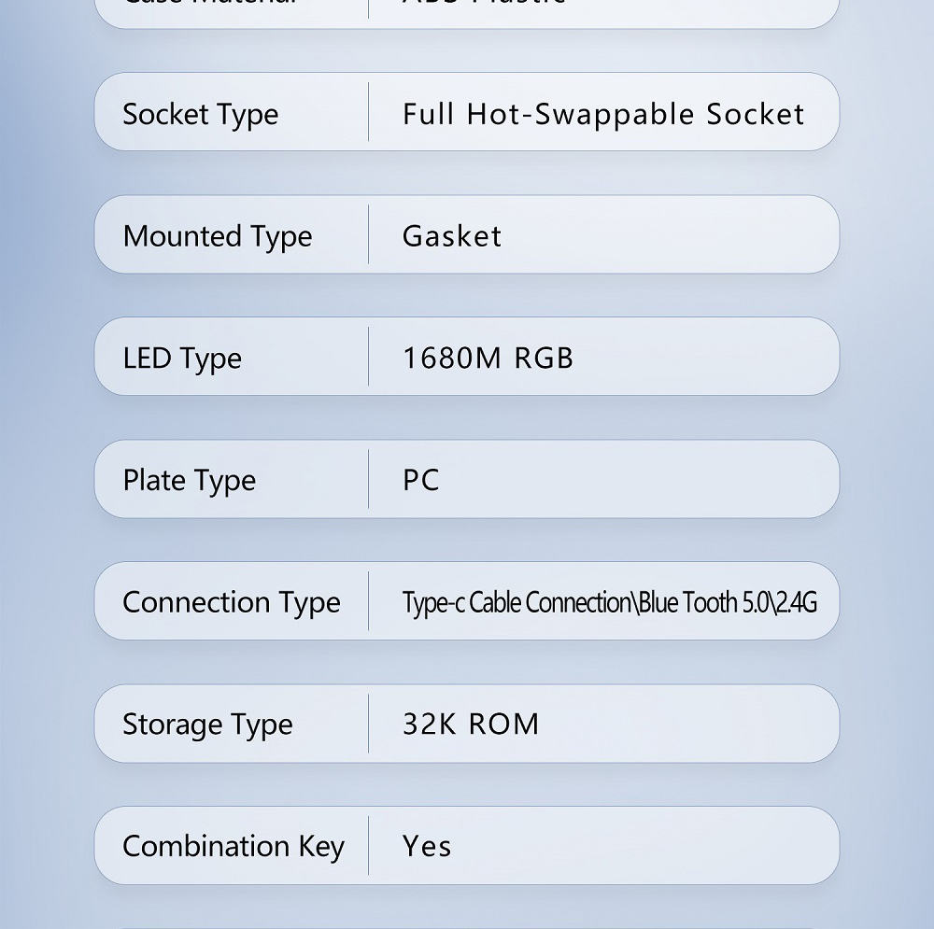Click the Mounted Type label
This screenshot has height=929, width=934.
tap(218, 236)
